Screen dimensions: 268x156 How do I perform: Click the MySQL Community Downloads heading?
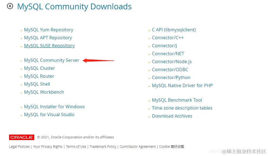74,7
